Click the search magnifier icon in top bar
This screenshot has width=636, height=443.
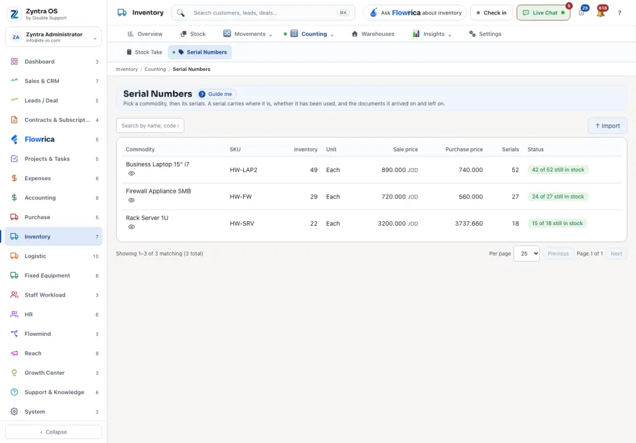[x=180, y=13]
